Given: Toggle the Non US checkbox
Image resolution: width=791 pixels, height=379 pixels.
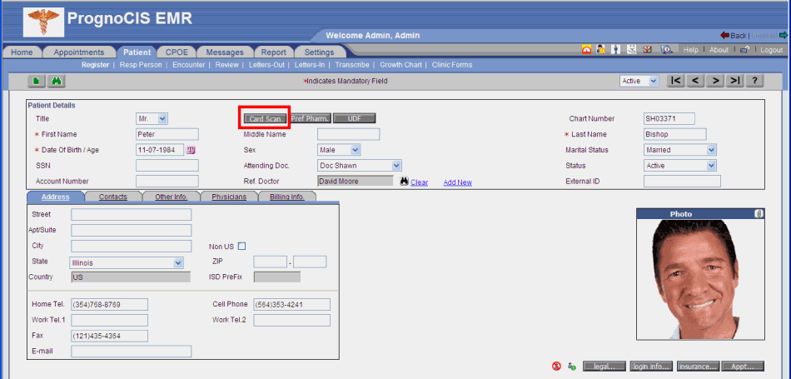Looking at the screenshot, I should tap(241, 247).
